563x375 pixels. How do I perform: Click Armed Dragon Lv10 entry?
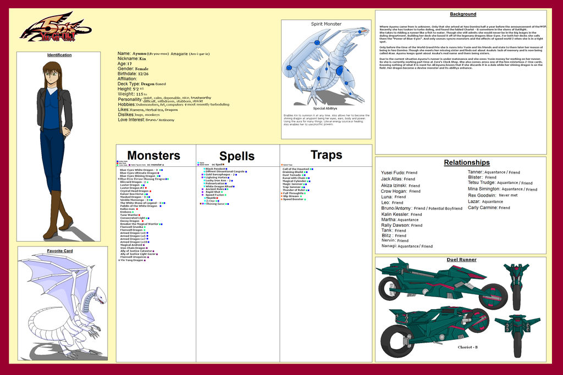click(134, 242)
